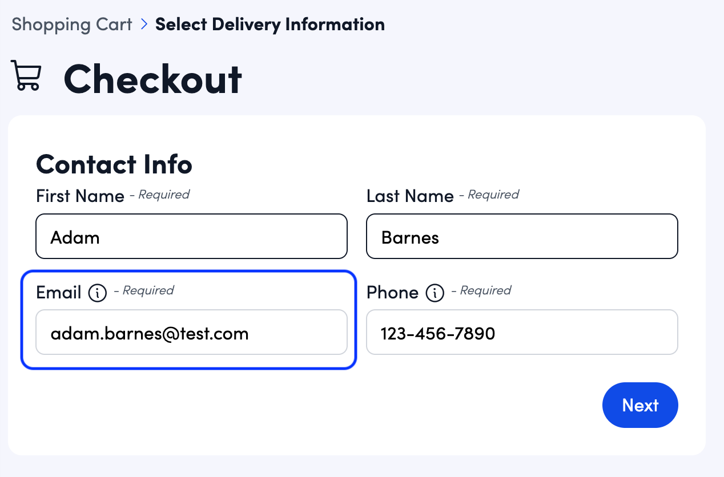The height and width of the screenshot is (477, 724).
Task: Click the Phone info icon
Action: [435, 293]
